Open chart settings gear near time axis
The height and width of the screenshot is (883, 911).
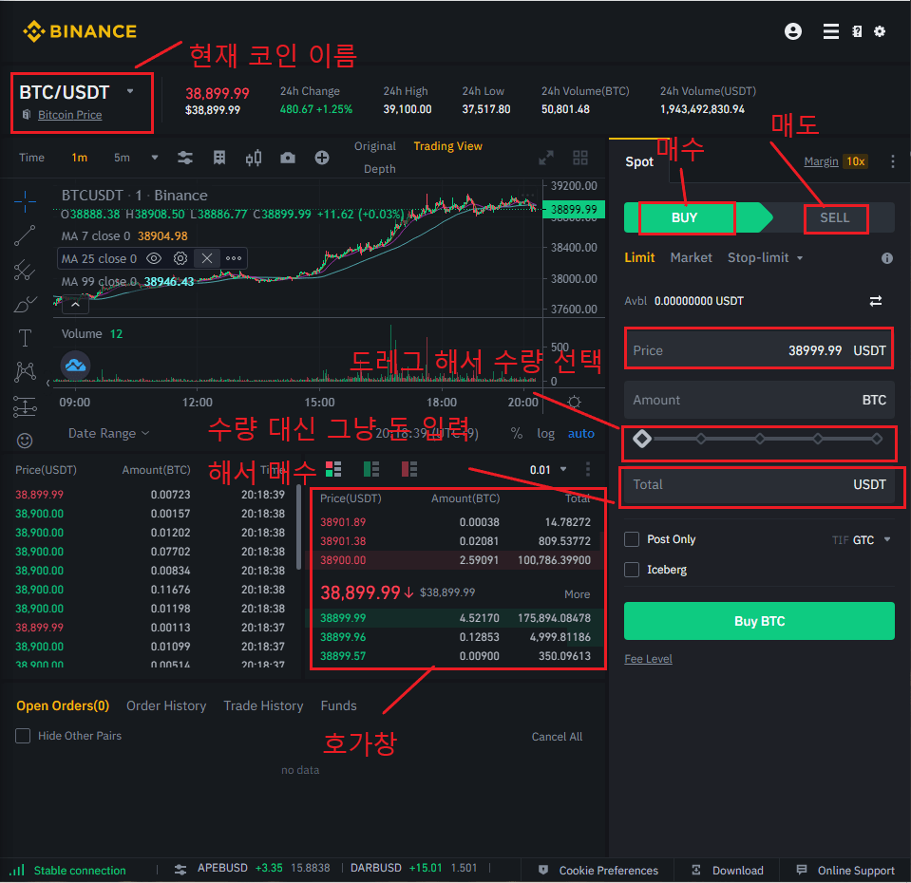click(574, 402)
